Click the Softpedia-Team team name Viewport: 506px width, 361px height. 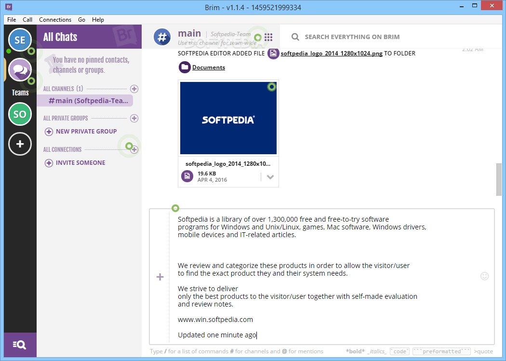click(x=230, y=34)
